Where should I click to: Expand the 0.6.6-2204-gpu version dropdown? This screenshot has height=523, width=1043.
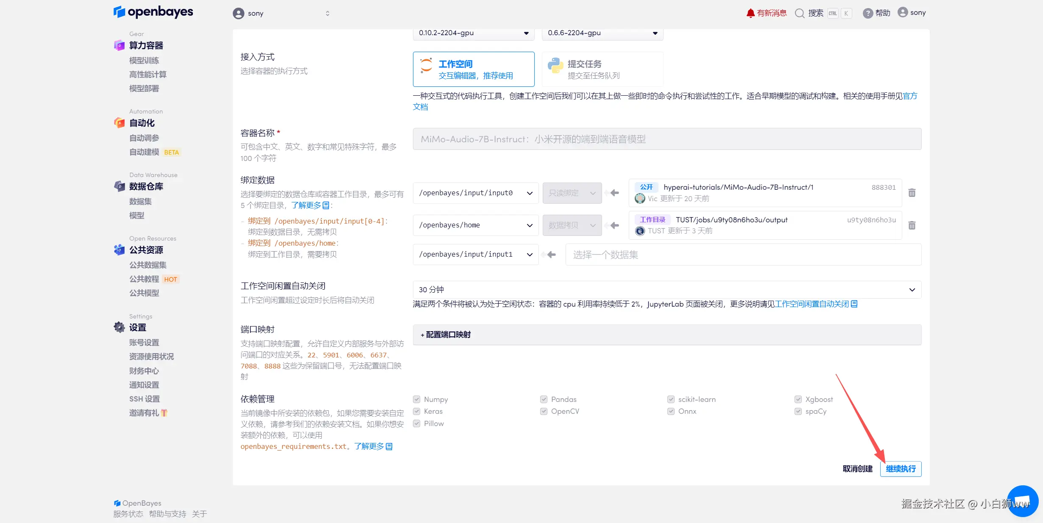tap(602, 33)
